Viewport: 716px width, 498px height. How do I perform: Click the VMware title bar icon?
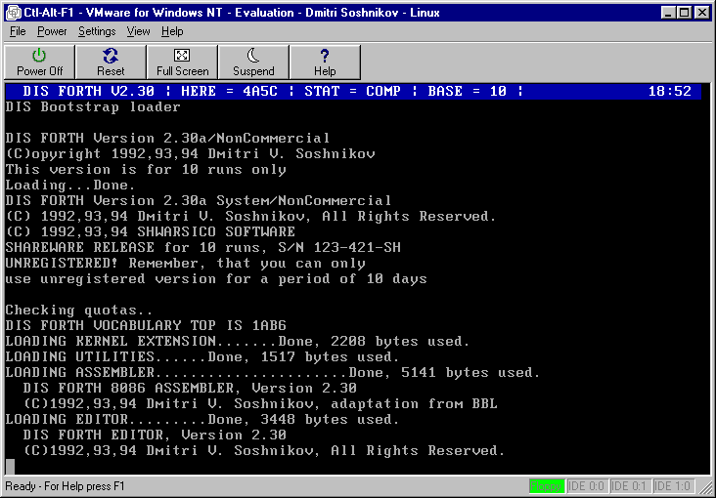[14, 13]
